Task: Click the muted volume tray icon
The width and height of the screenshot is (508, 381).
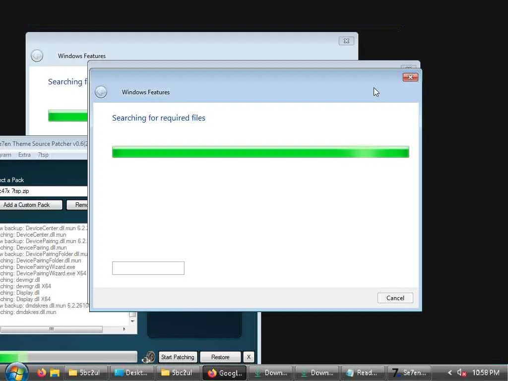Action: [x=461, y=373]
